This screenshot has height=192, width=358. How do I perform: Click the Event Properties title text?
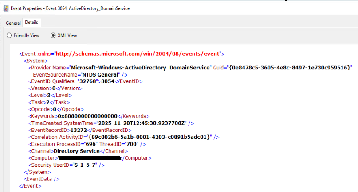[x=70, y=8]
